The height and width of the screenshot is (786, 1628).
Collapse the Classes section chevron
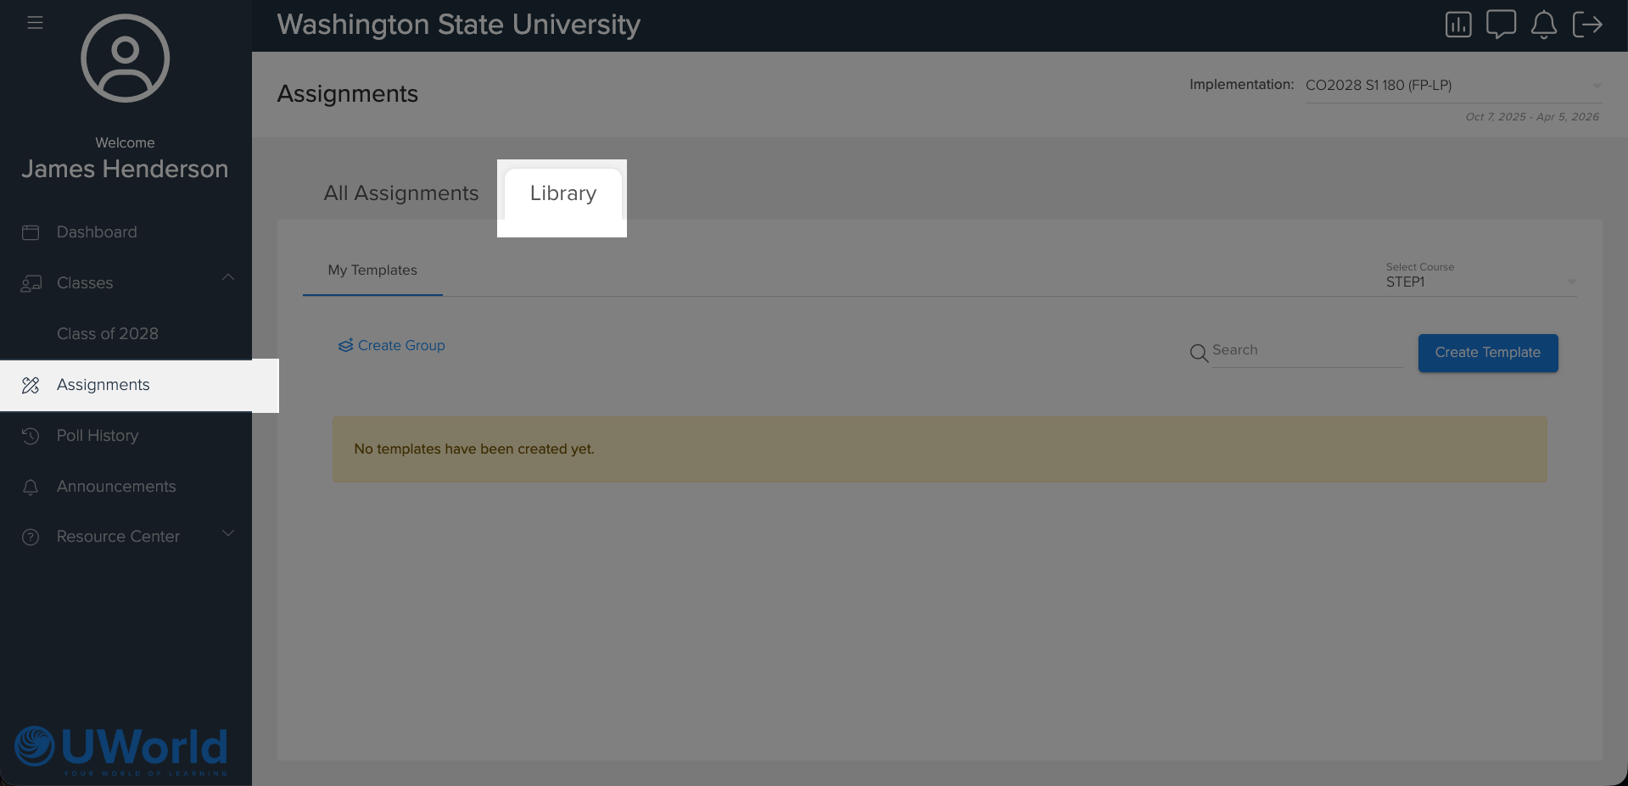(228, 277)
